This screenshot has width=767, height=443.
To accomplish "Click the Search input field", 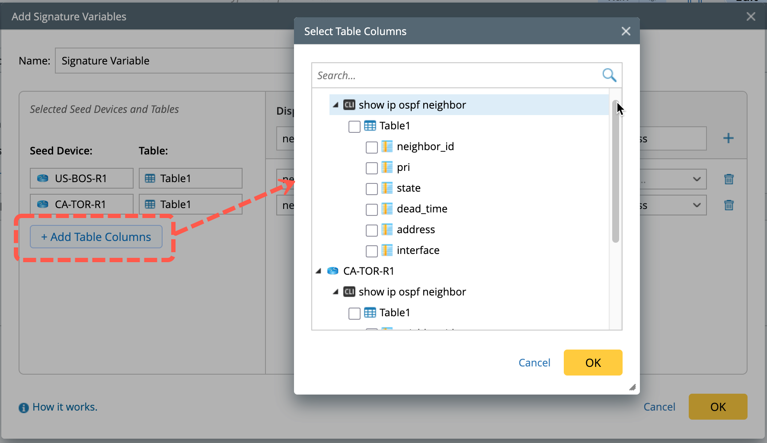I will [x=456, y=76].
